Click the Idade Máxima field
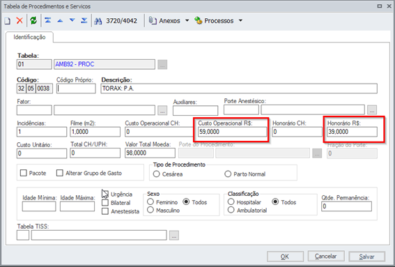 pos(77,206)
